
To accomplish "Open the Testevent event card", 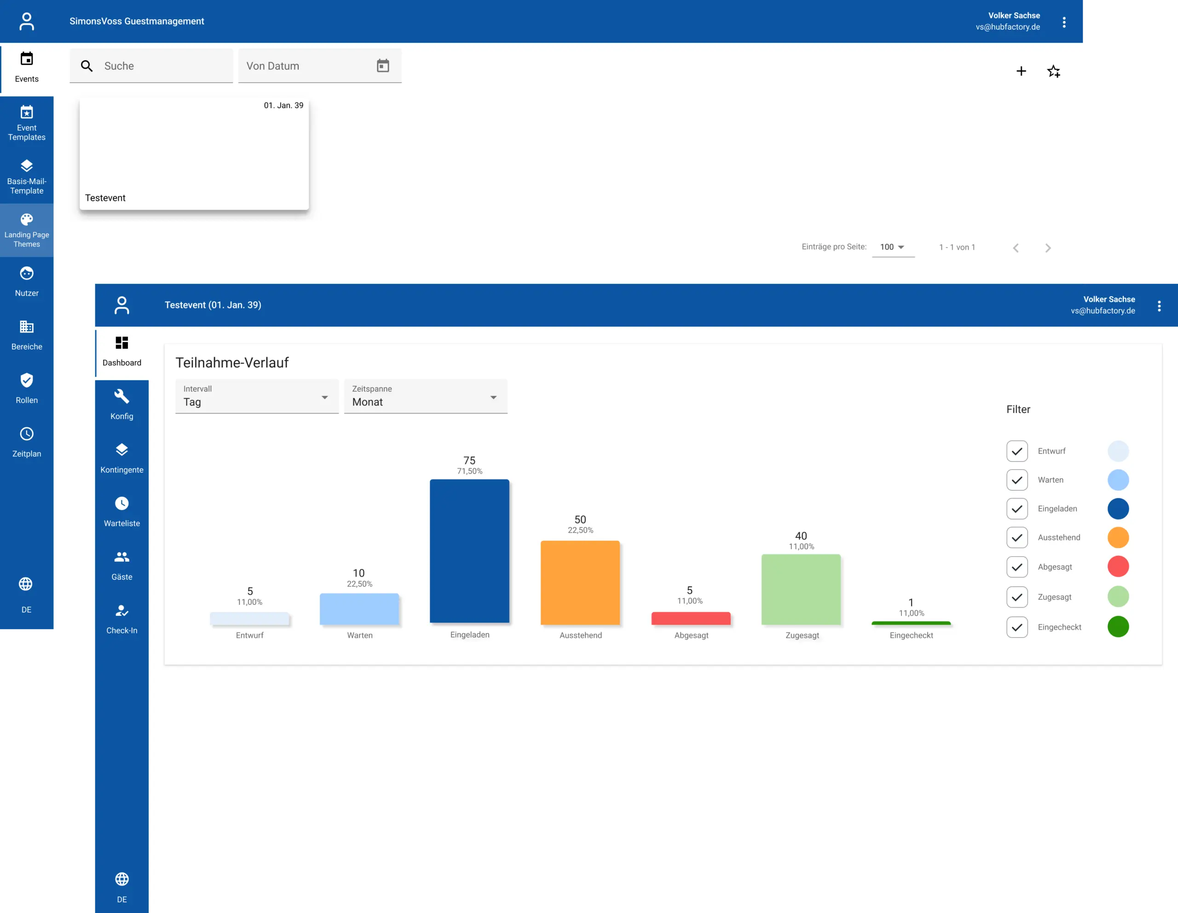I will [194, 154].
